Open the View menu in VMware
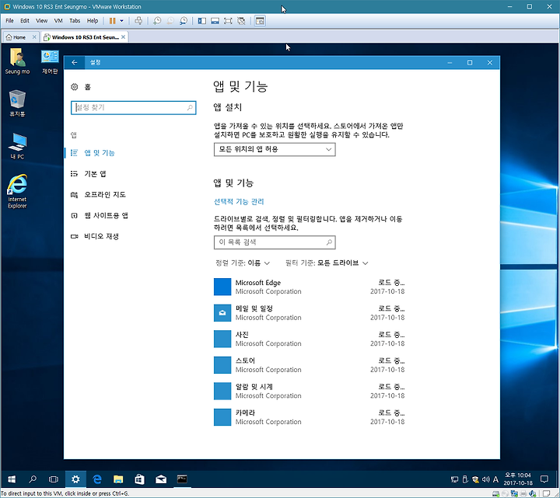The image size is (560, 498). [x=42, y=21]
